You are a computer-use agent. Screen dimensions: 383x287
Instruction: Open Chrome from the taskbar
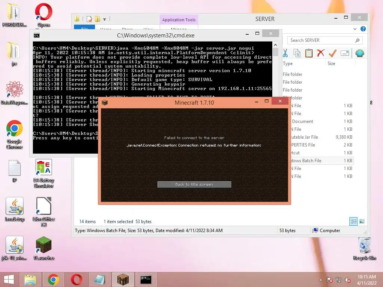[x=53, y=280]
